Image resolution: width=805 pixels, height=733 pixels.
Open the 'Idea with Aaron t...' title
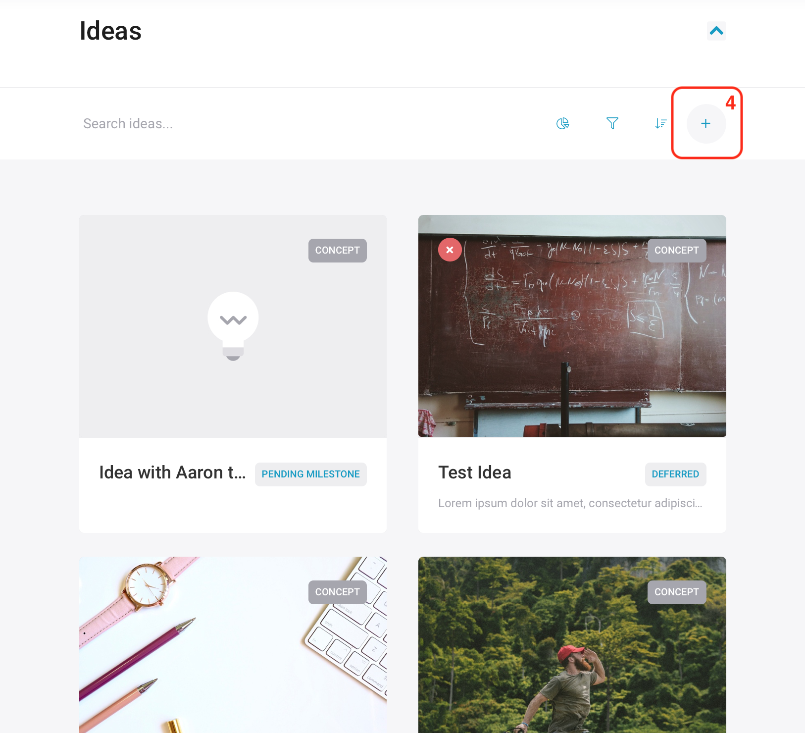(172, 472)
